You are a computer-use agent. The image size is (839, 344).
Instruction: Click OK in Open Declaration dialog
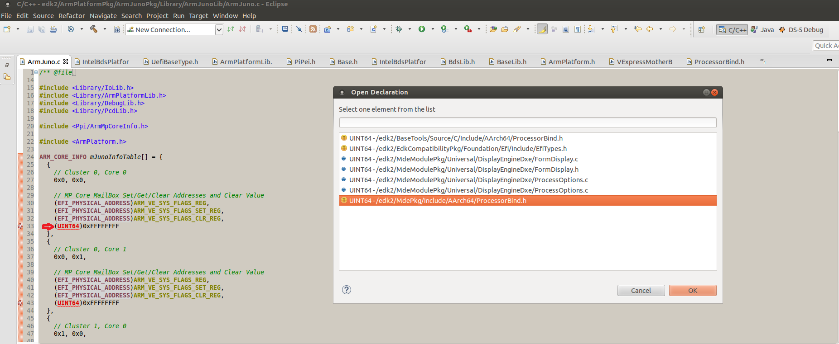click(692, 290)
